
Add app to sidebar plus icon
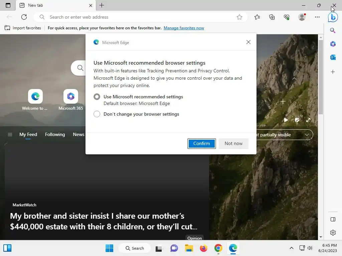tap(333, 72)
